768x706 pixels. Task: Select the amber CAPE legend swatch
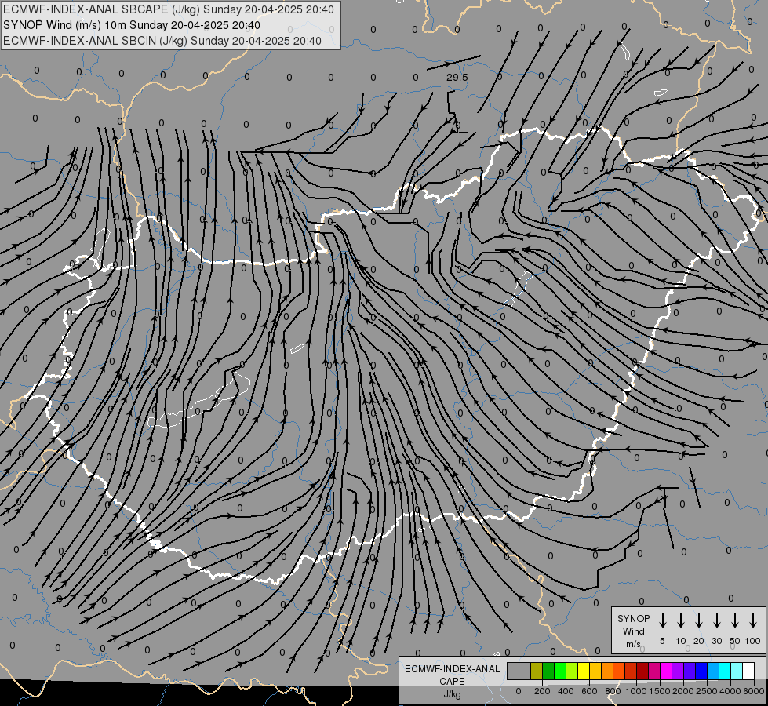[x=595, y=671]
